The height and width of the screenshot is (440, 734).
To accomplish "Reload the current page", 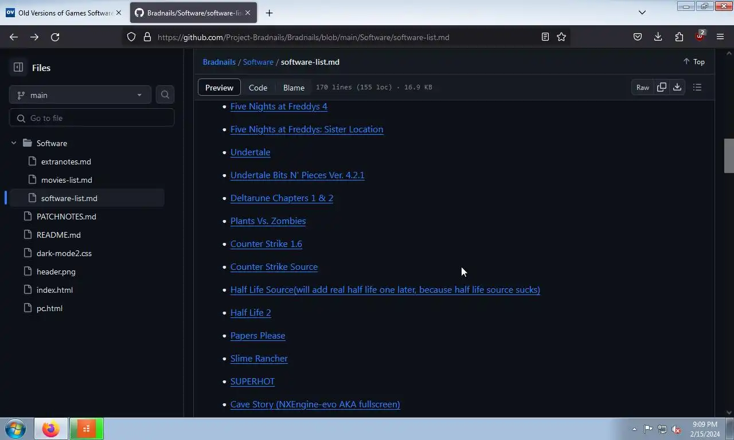I will [55, 37].
